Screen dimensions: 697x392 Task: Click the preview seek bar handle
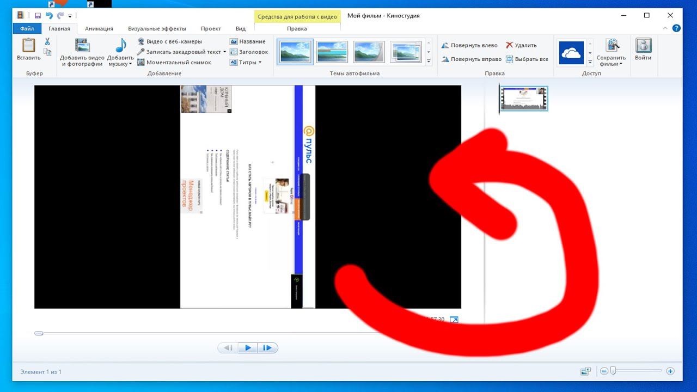click(39, 333)
